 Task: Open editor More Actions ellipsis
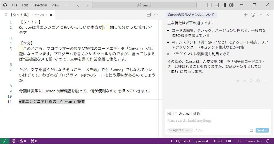[156, 15]
